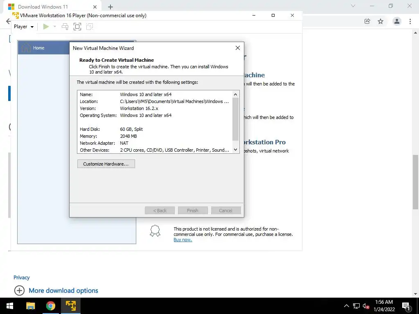The image size is (419, 314).
Task: Click the NAT network adapter value
Action: (x=124, y=143)
